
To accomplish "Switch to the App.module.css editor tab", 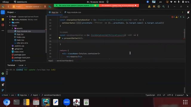I will 73,12.
